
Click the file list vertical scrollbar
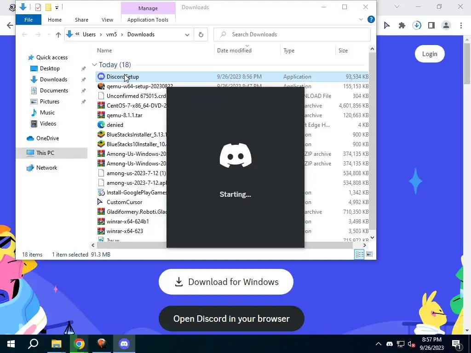pos(372,141)
